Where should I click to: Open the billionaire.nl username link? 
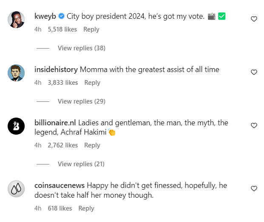click(55, 123)
